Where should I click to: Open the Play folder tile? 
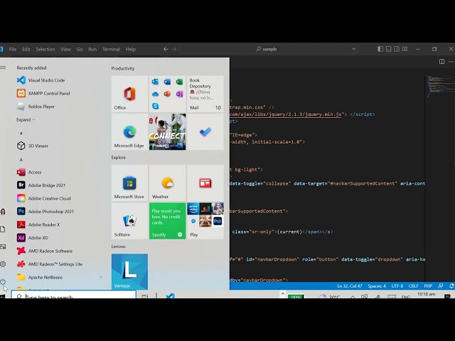coord(205,221)
